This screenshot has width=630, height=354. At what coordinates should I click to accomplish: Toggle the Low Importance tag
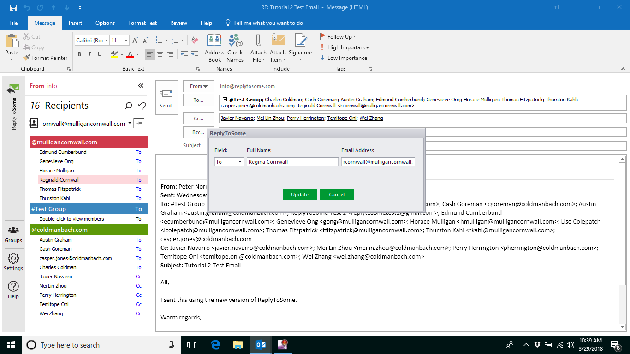tap(344, 58)
